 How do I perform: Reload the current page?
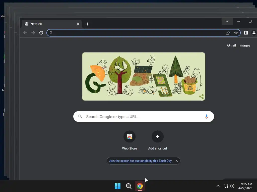click(41, 33)
